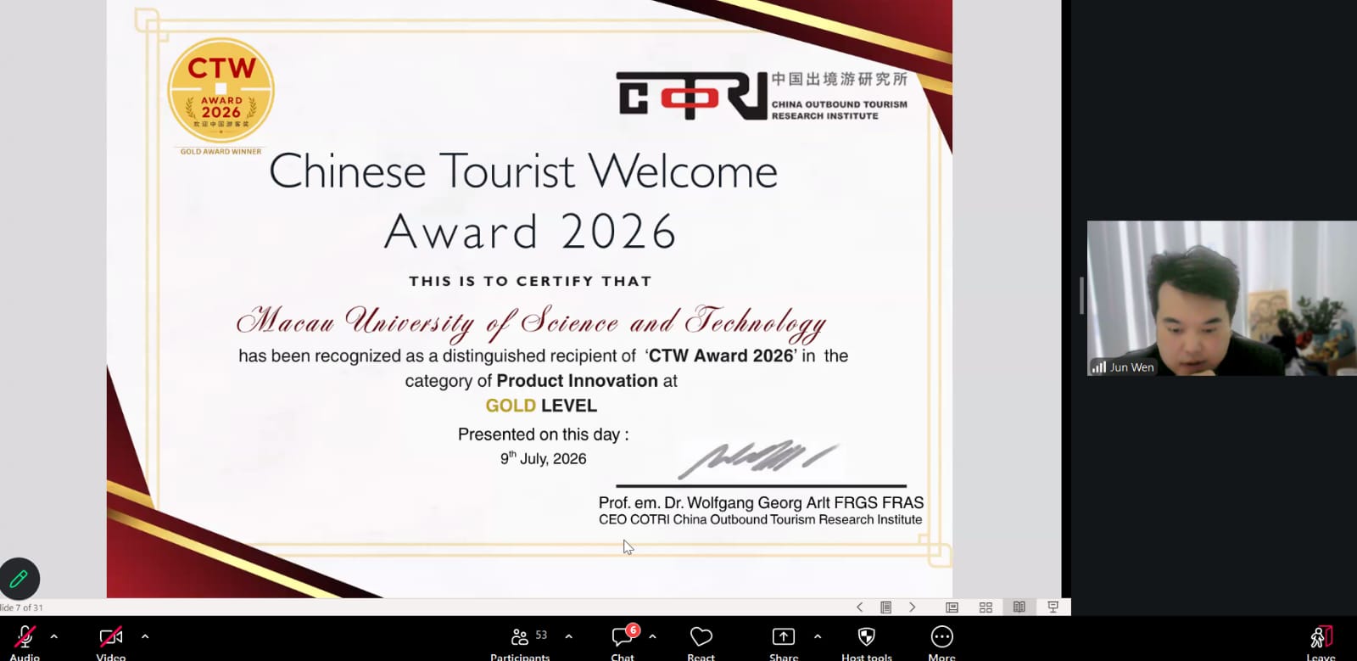This screenshot has width=1357, height=661.
Task: Open the Participants panel
Action: coord(520,642)
